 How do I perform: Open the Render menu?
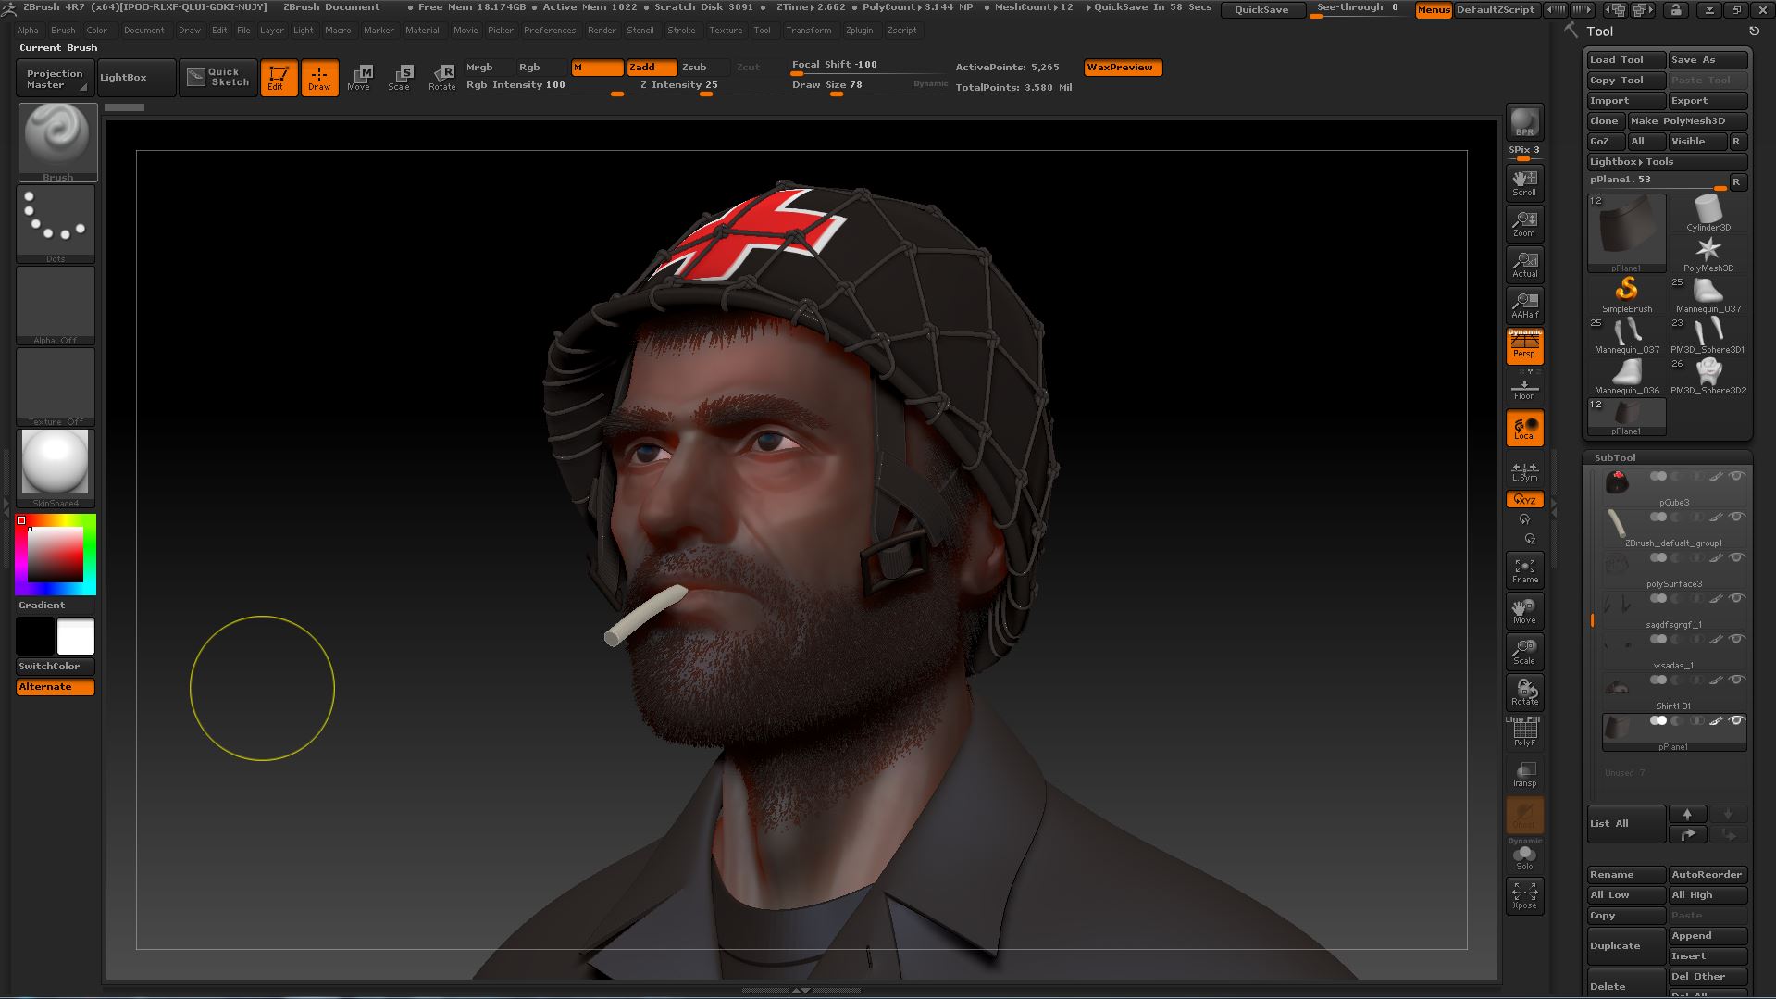(x=602, y=31)
